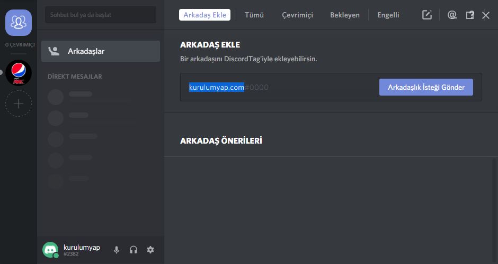Close the window with X
Image resolution: width=498 pixels, height=264 pixels.
click(x=486, y=15)
